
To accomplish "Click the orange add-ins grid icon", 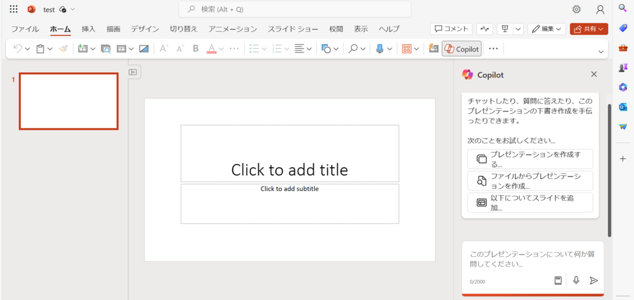I will (x=406, y=49).
